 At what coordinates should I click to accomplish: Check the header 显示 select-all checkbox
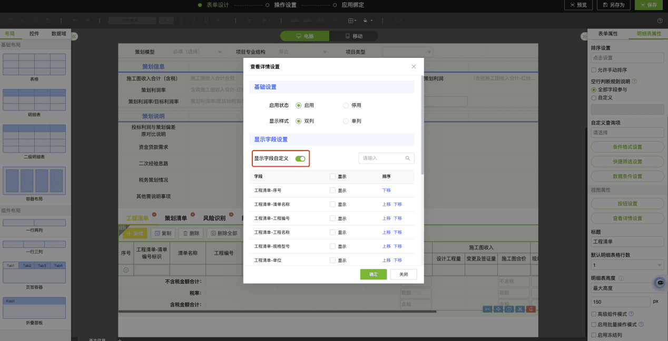(x=332, y=176)
